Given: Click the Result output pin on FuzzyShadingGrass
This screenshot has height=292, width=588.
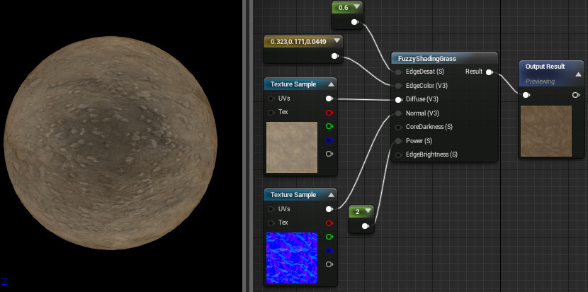Looking at the screenshot, I should point(490,72).
